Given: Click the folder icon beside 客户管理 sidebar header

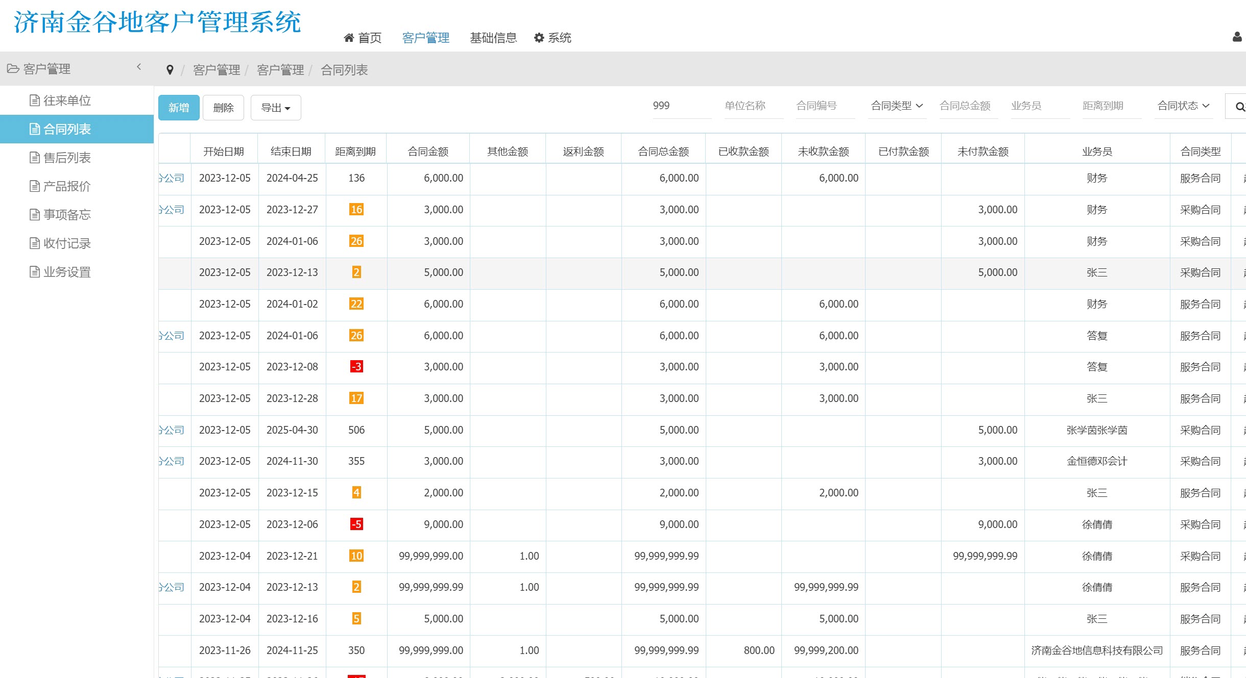Looking at the screenshot, I should pyautogui.click(x=13, y=68).
